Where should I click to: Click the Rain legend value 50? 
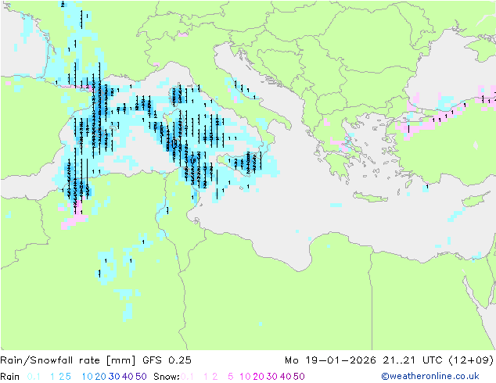point(141,377)
